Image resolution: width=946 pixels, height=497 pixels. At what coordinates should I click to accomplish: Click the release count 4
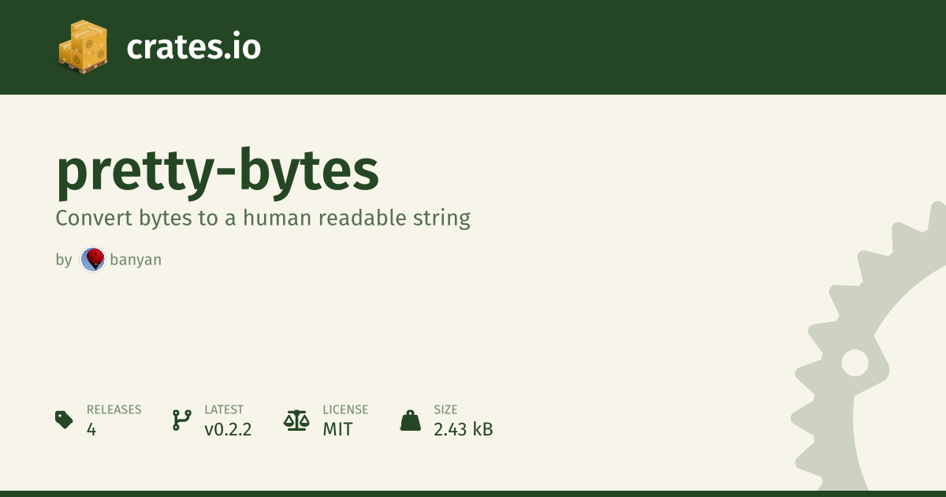(91, 430)
